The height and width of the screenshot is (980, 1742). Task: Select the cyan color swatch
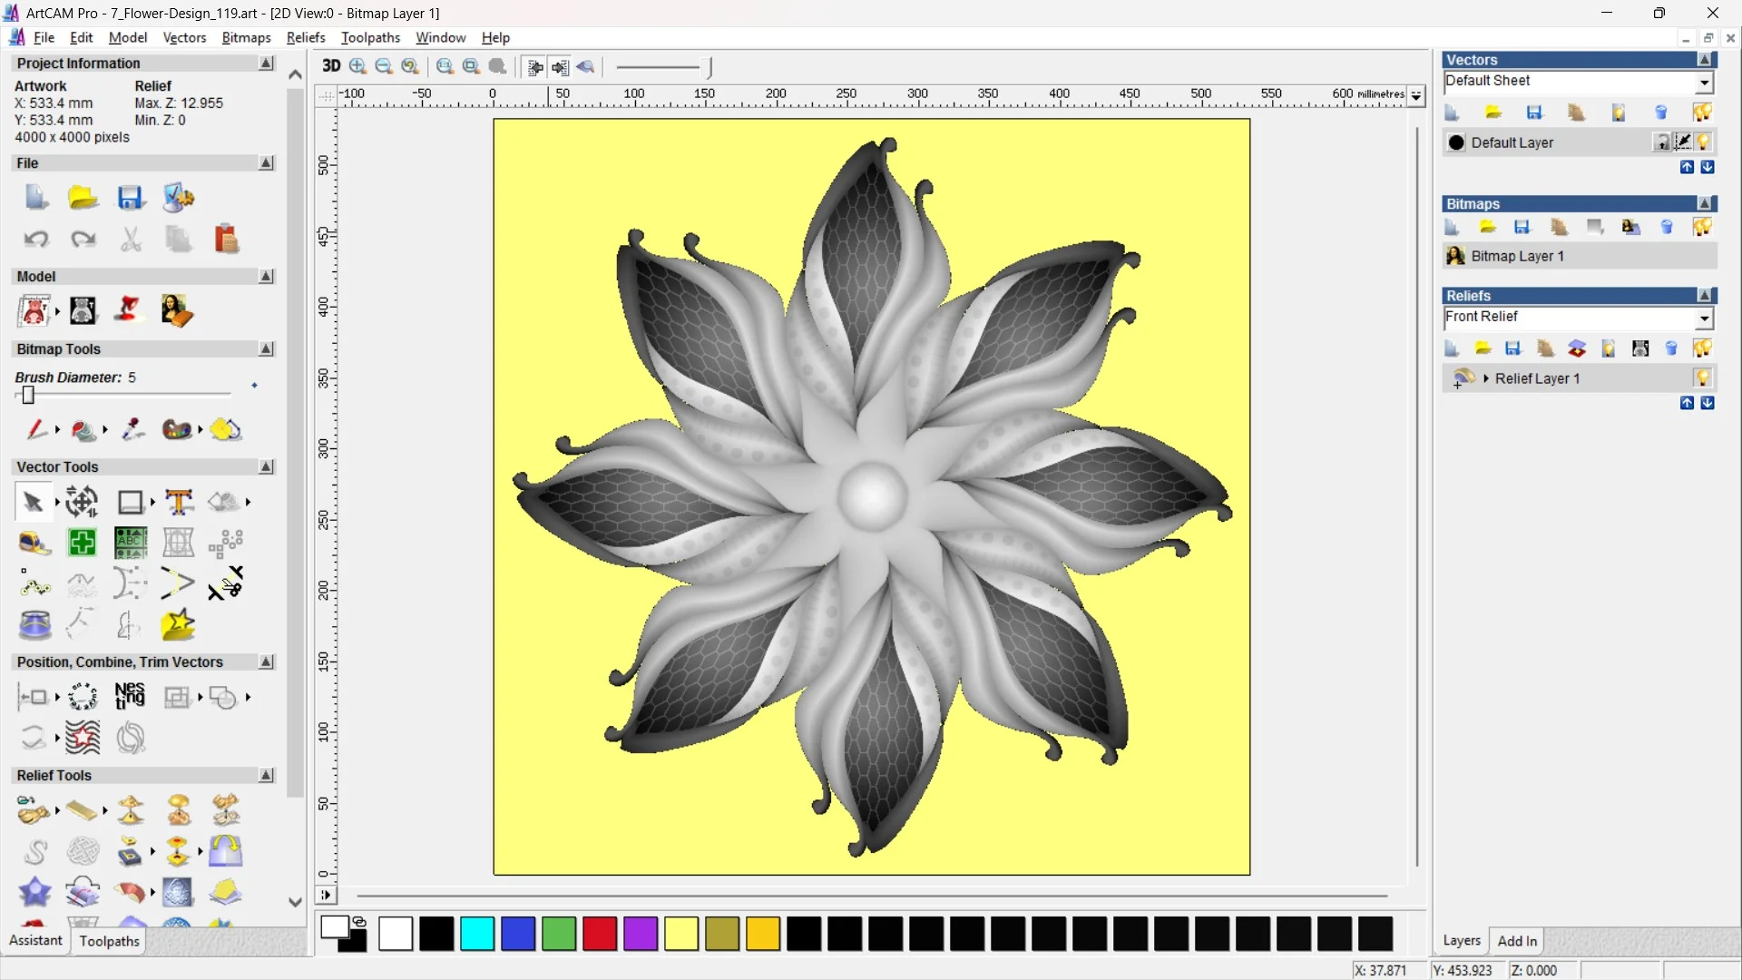(477, 934)
